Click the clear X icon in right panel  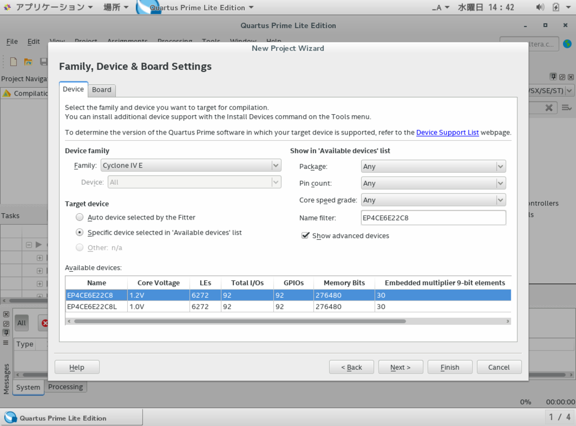click(549, 107)
